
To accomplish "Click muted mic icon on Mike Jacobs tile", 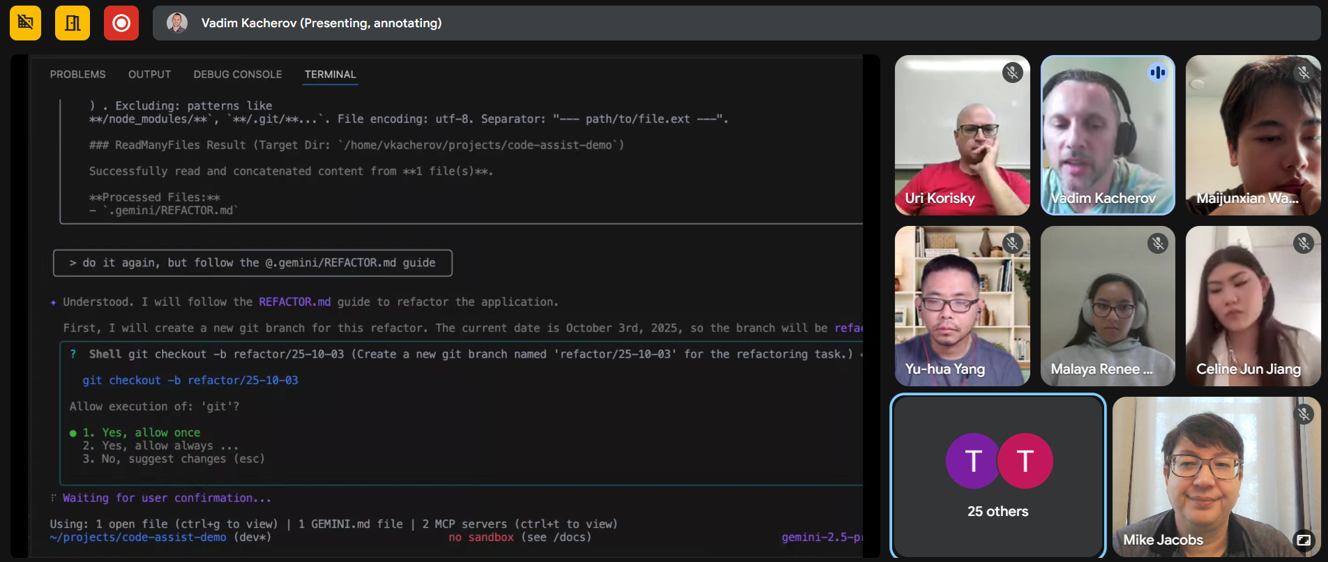I will (1304, 414).
